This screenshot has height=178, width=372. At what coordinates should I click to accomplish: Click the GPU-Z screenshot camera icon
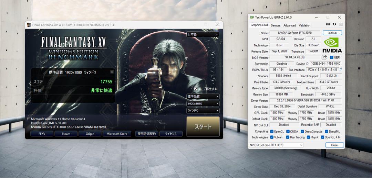point(328,24)
